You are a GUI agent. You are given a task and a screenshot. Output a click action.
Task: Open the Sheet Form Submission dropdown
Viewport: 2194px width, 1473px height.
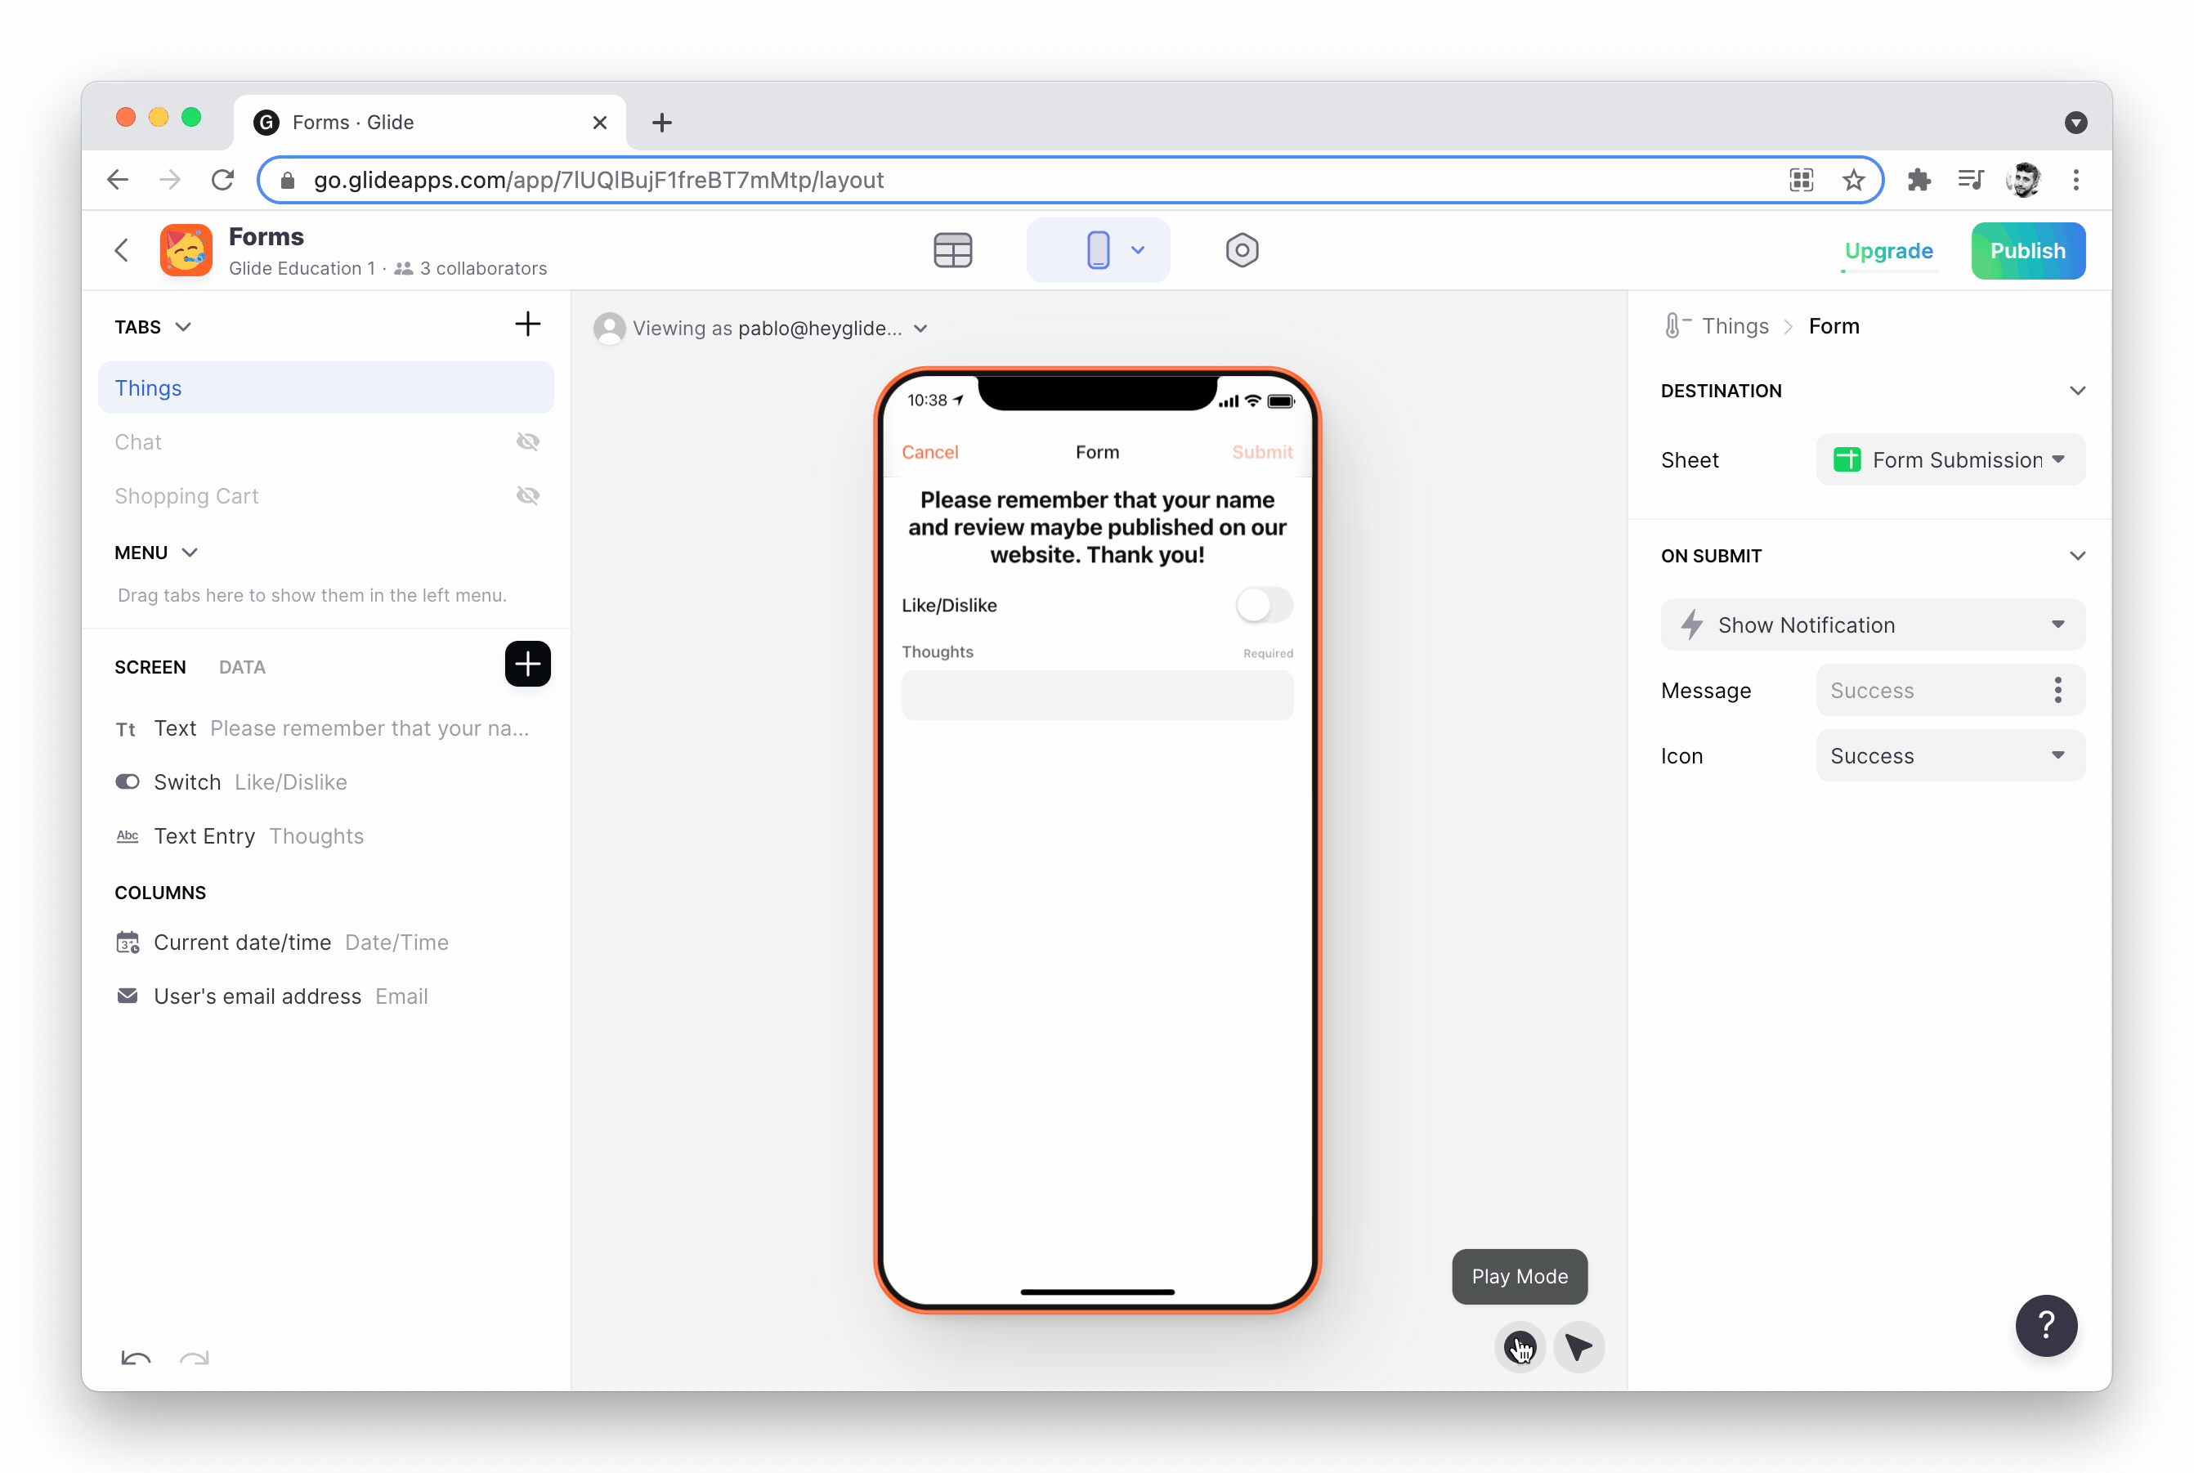point(1950,460)
